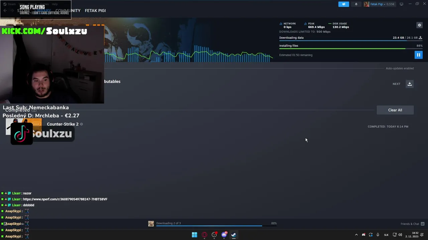Open Friends & Chat

coord(410,224)
